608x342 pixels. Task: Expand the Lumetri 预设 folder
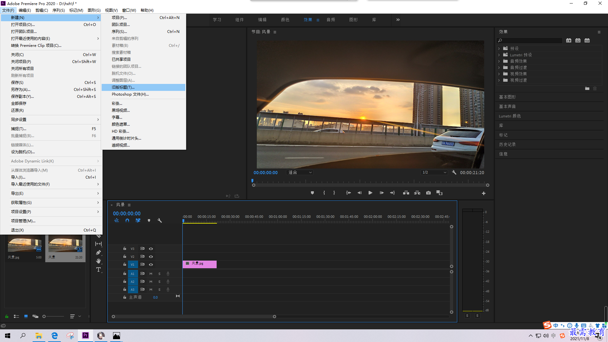(499, 55)
